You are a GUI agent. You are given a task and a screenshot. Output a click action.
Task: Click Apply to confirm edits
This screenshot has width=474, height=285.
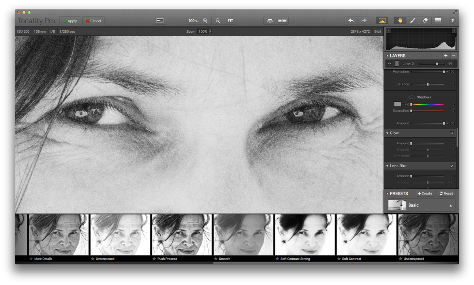click(70, 21)
